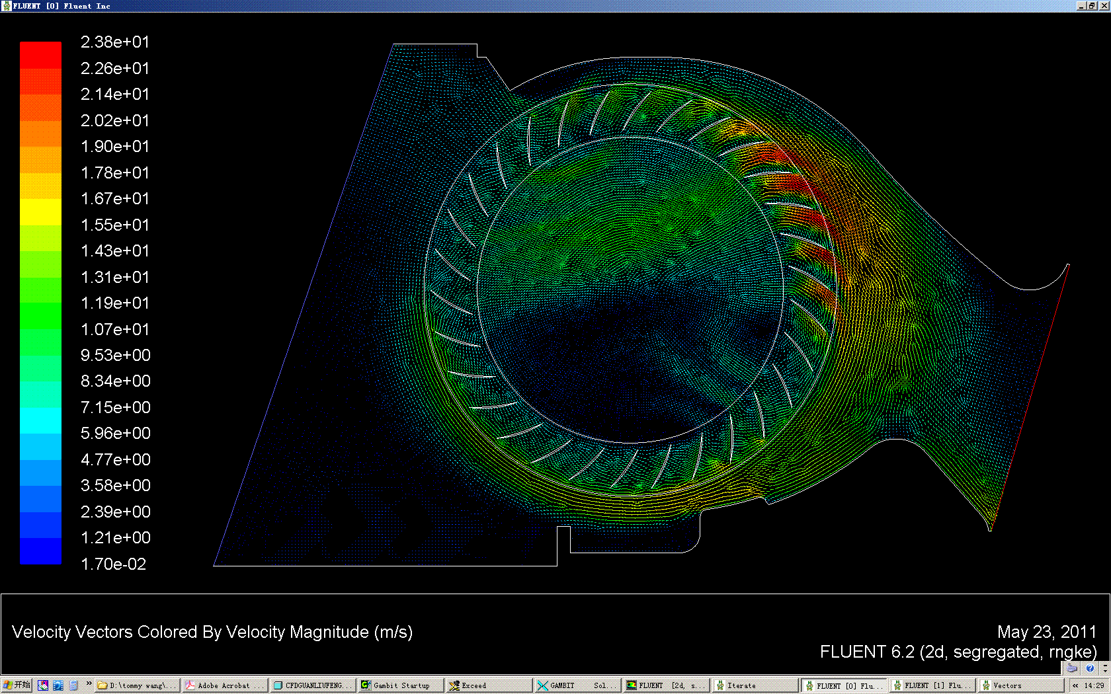Screen dimensions: 1111x694
Task: Click the Start button on the taskbar
Action: pos(17,685)
